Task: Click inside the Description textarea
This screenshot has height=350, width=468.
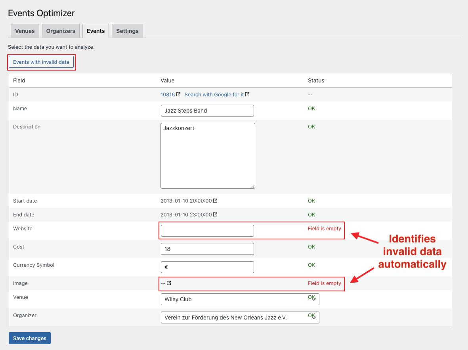Action: [x=207, y=155]
